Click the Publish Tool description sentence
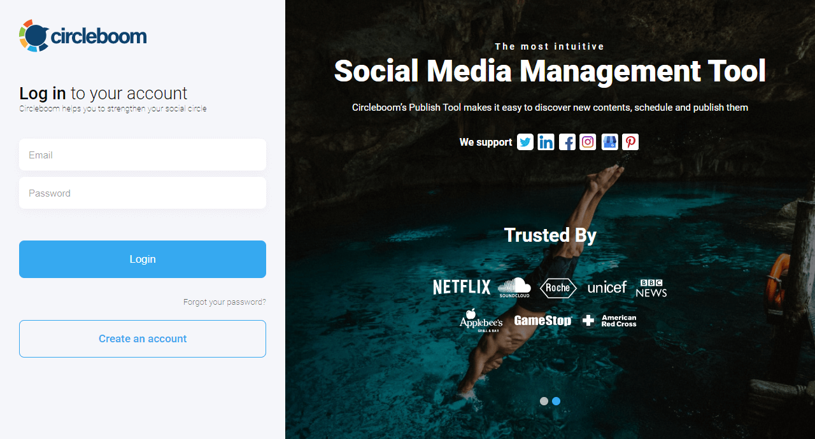 coord(550,108)
